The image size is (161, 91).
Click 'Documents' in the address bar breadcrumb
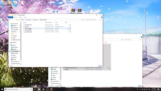coord(28,20)
